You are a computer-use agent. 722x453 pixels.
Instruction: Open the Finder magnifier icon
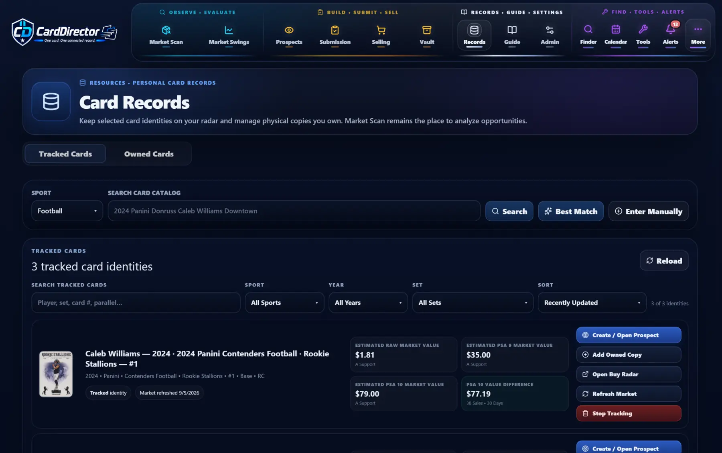588,29
